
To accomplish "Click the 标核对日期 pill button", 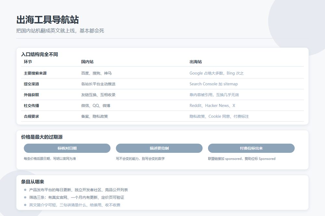I will click(67, 148).
